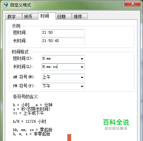Click the AM 符号(M): label
Image resolution: width=143 pixels, height=141 pixels.
pyautogui.click(x=24, y=77)
